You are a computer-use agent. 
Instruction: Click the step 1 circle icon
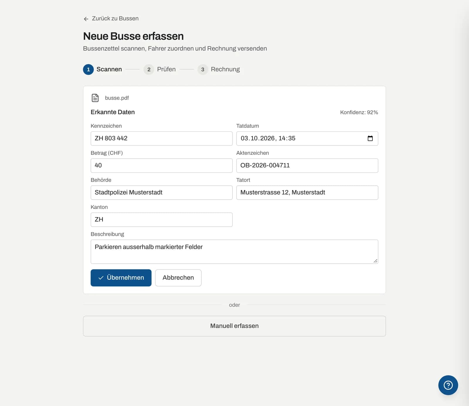point(88,69)
